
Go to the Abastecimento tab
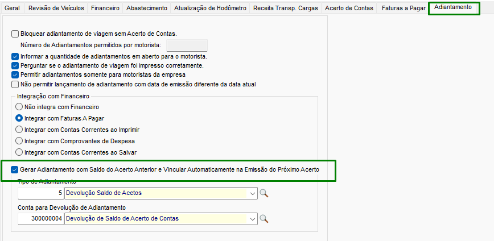[147, 8]
